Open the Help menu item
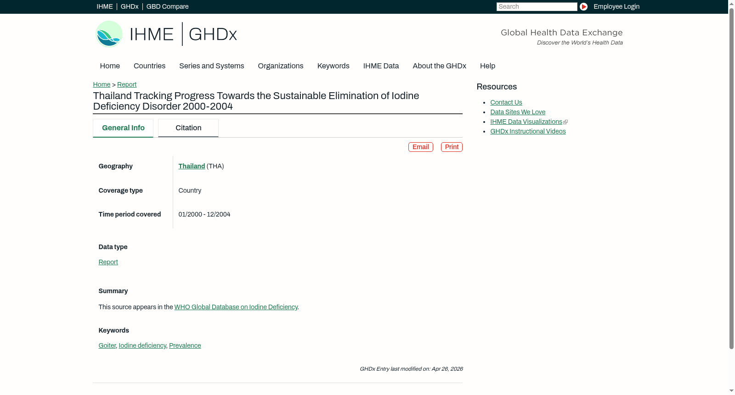Image resolution: width=735 pixels, height=395 pixels. coord(487,66)
